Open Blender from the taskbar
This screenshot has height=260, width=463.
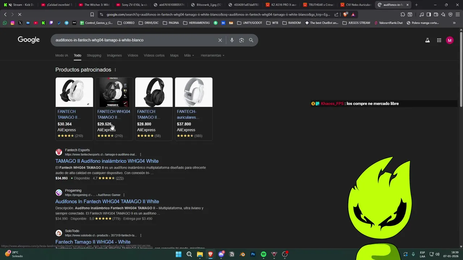pos(242,254)
